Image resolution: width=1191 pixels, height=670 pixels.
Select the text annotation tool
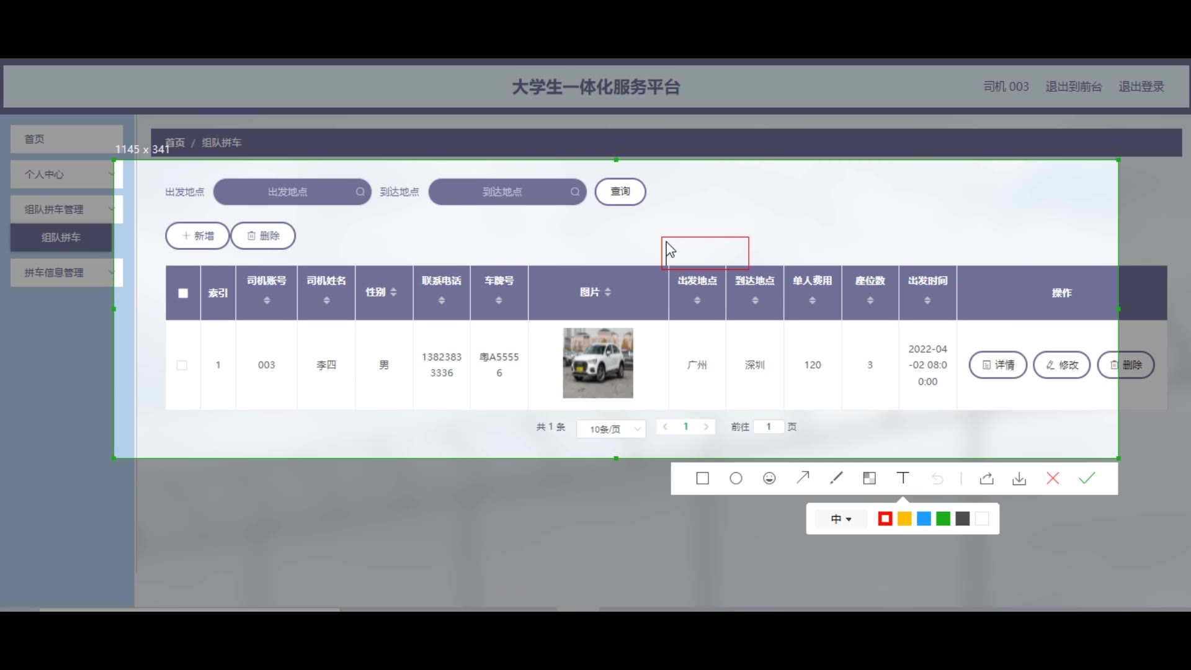pos(903,478)
